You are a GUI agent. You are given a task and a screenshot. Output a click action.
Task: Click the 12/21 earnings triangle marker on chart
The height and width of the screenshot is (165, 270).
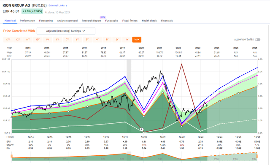(163, 92)
